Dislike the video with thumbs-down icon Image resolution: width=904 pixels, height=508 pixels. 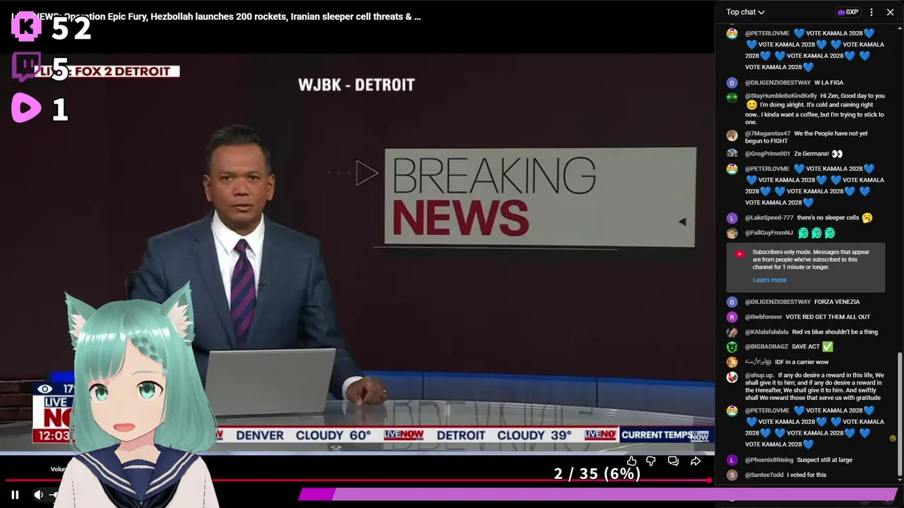click(651, 461)
